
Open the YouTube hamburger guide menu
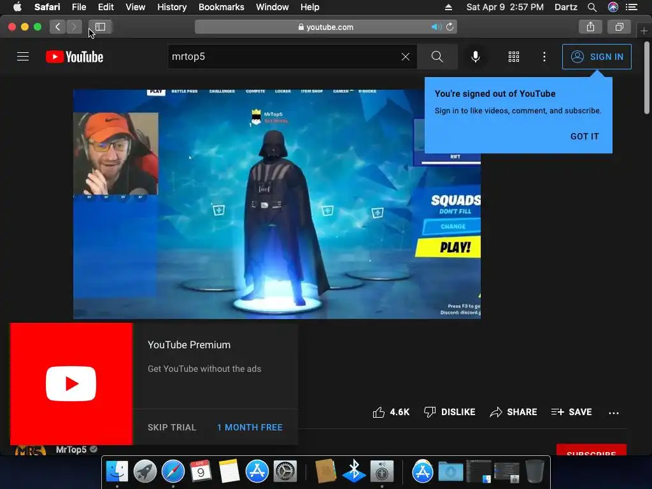tap(23, 57)
